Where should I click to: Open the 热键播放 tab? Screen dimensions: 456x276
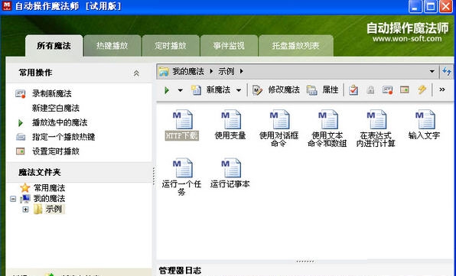pyautogui.click(x=112, y=46)
